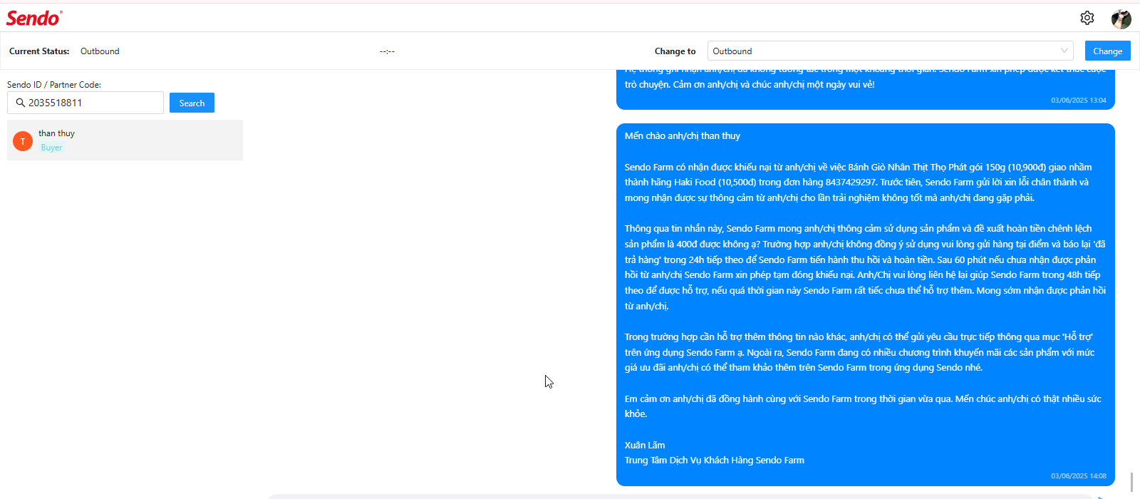Click the 03/06/2025 13:04 message timestamp
Viewport: 1140px width, 499px height.
(1079, 100)
